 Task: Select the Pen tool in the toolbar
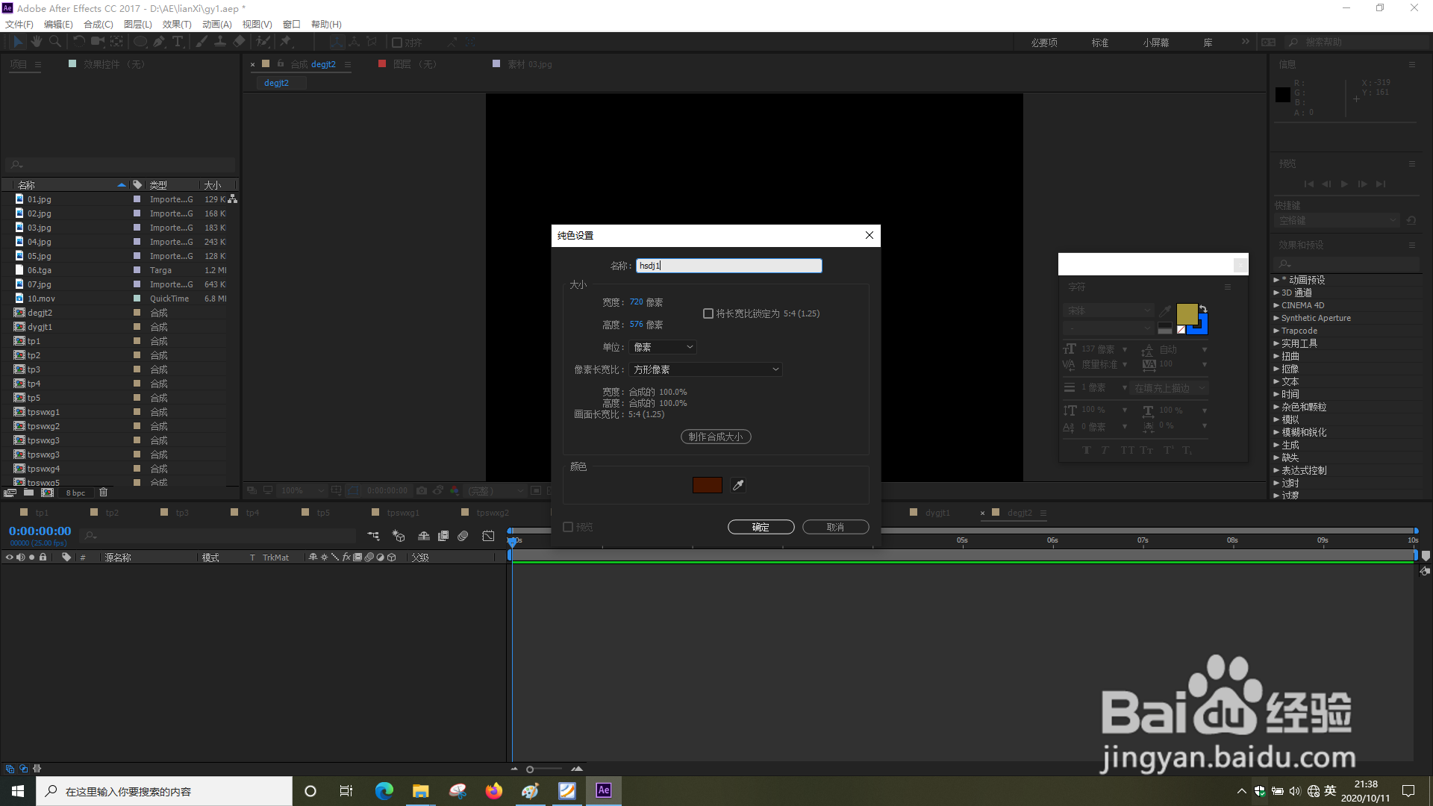coord(159,42)
